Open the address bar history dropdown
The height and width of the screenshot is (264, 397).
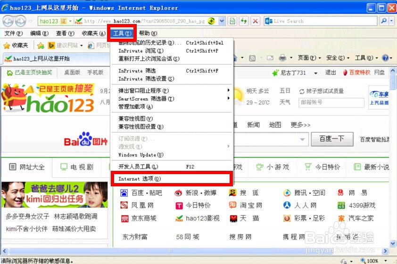tap(222, 21)
